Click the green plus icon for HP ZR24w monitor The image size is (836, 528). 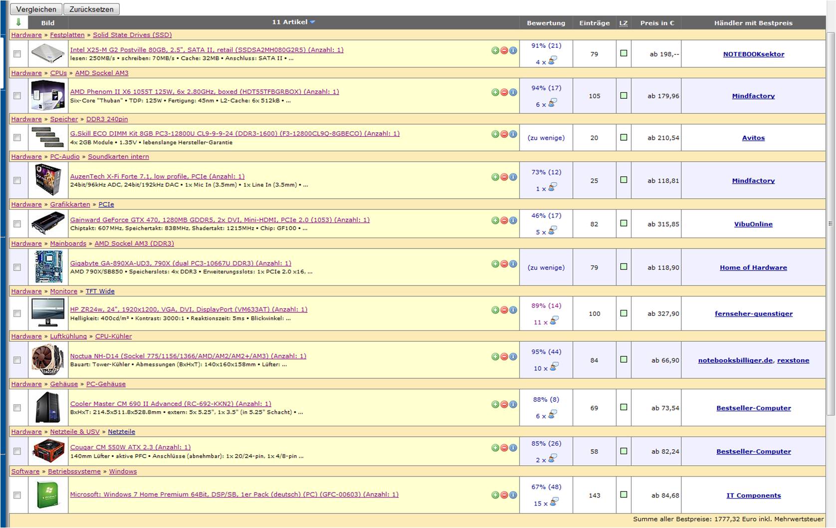[495, 310]
